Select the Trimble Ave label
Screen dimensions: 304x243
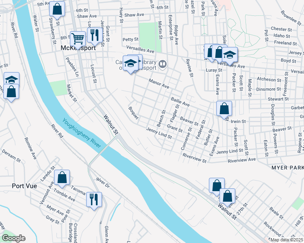pyautogui.click(x=64, y=195)
